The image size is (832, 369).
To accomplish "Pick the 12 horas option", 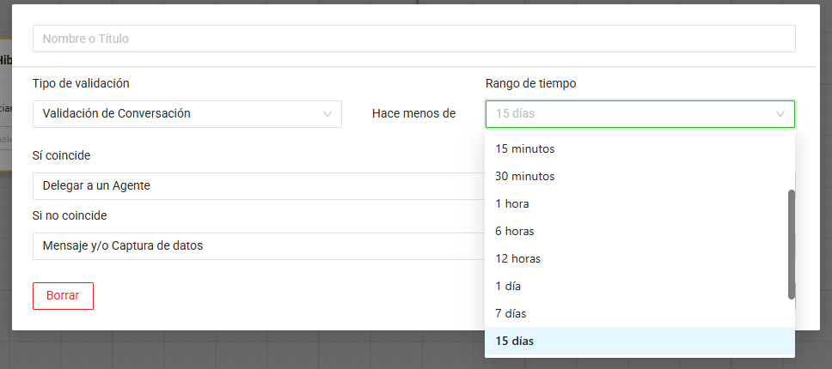I will [517, 258].
